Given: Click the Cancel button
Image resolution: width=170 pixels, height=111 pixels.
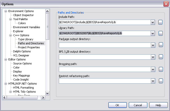Looking at the screenshot, I should click(138, 105).
